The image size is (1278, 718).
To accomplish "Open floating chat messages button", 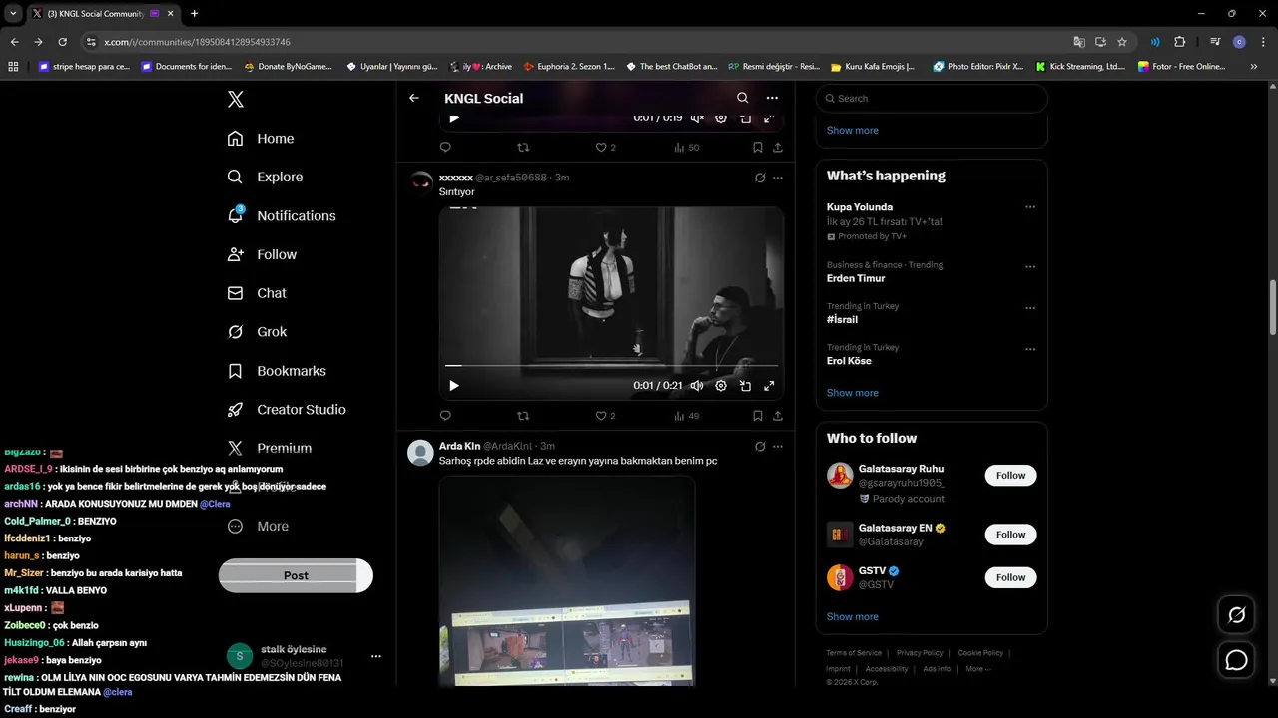I will tap(1237, 660).
